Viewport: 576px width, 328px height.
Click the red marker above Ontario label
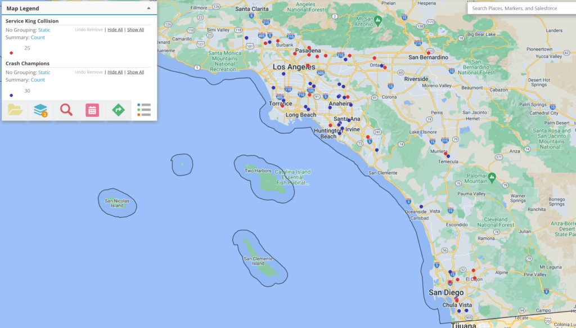point(374,58)
